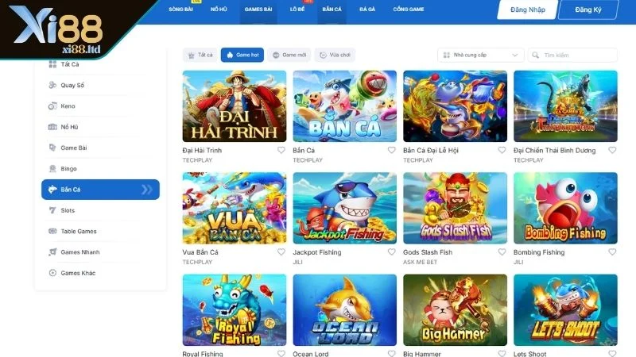Select the Bingo sidebar icon
This screenshot has height=357, width=636.
(x=52, y=168)
